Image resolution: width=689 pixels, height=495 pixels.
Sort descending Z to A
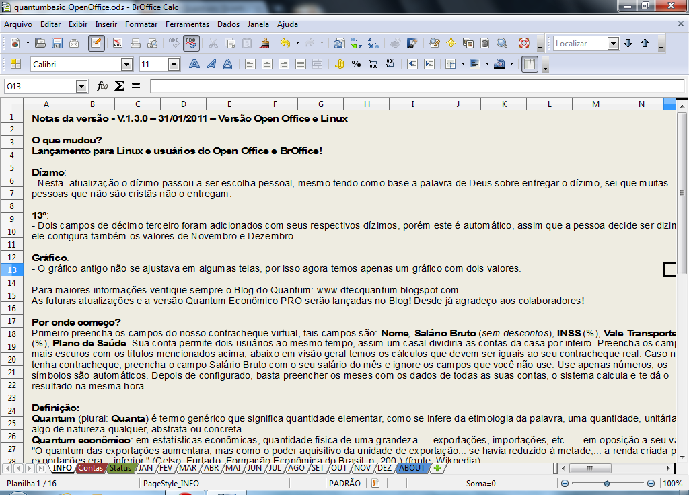click(x=373, y=43)
